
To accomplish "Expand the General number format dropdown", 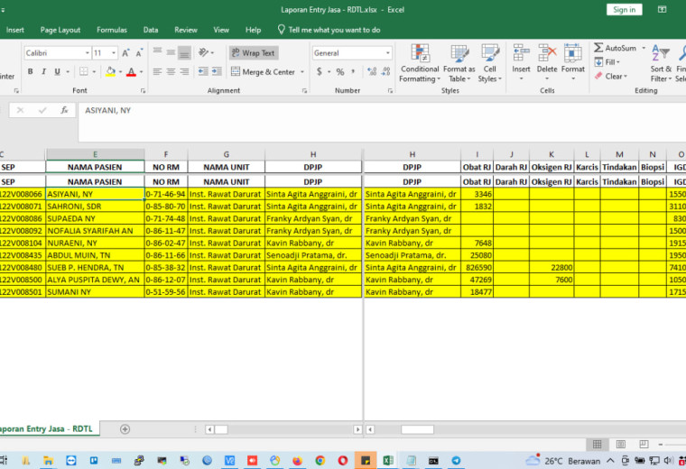I will (x=387, y=53).
